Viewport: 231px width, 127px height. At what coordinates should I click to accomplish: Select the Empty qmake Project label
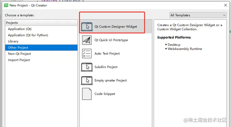pos(110,80)
